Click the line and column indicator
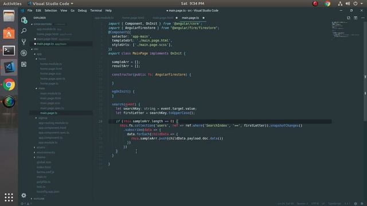 (286, 204)
